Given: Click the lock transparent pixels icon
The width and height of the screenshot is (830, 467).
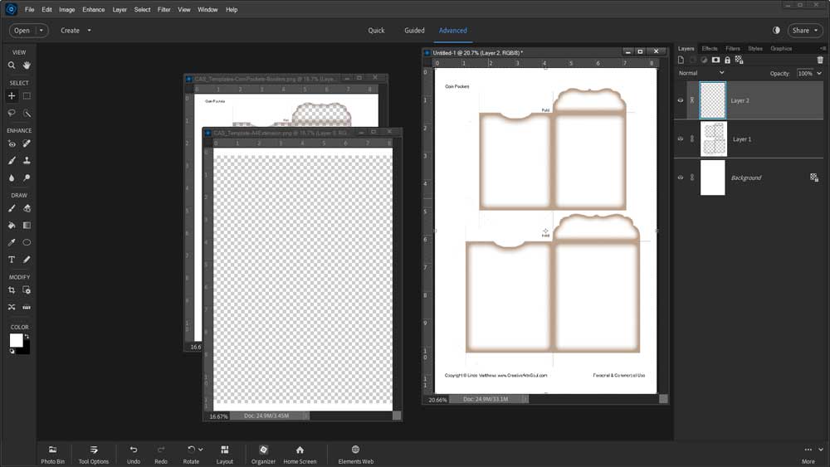Looking at the screenshot, I should [740, 60].
